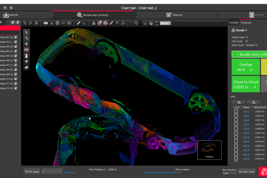
Task: Select Setup 004 (5) in the setup list
Action: tap(7, 51)
